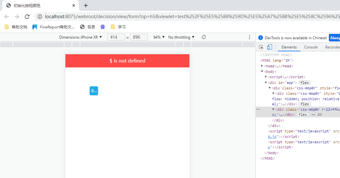Screen dimensions: 340x178
Task: Select the closing </body> tag line
Action: (x=271, y=153)
